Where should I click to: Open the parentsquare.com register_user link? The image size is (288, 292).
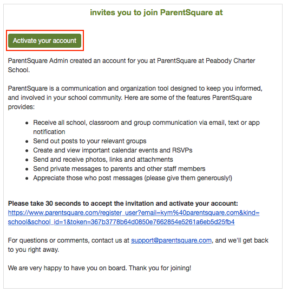point(134,213)
